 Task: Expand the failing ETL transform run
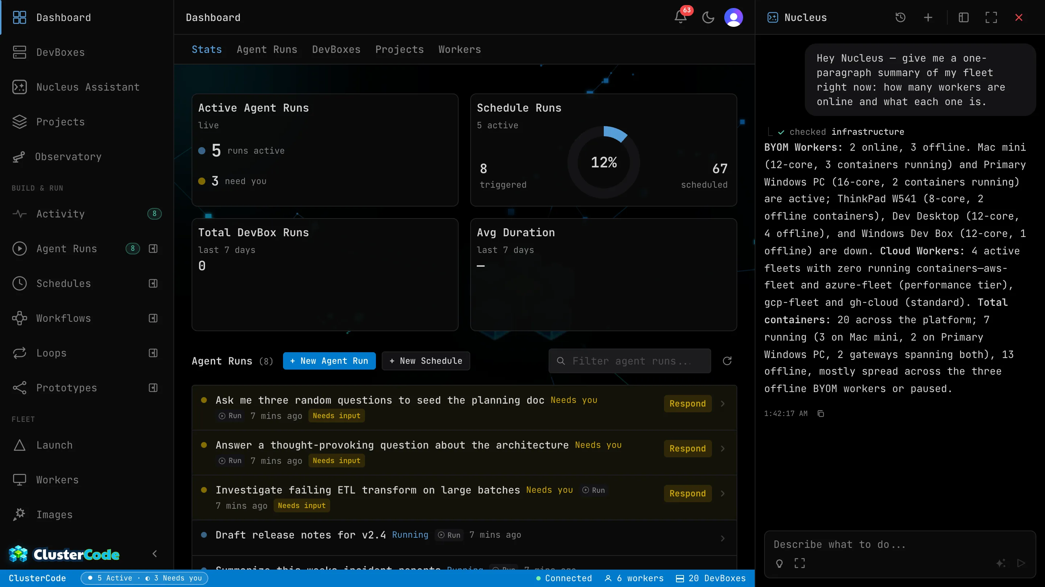pos(723,494)
